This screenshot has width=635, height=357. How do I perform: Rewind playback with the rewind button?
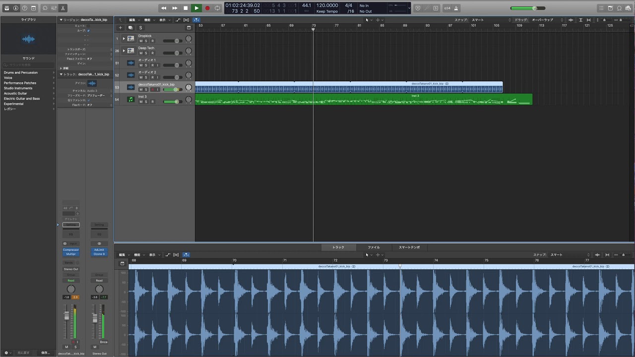click(x=164, y=8)
